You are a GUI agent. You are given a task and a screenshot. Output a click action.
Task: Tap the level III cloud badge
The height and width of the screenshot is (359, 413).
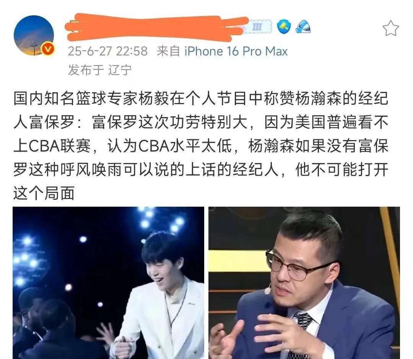tap(258, 27)
